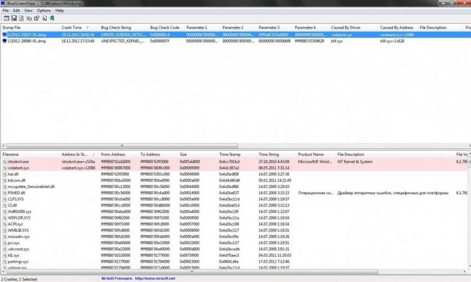Click the file icon beside WDFLDR.SYS
The height and width of the screenshot is (282, 471).
pos(5,218)
